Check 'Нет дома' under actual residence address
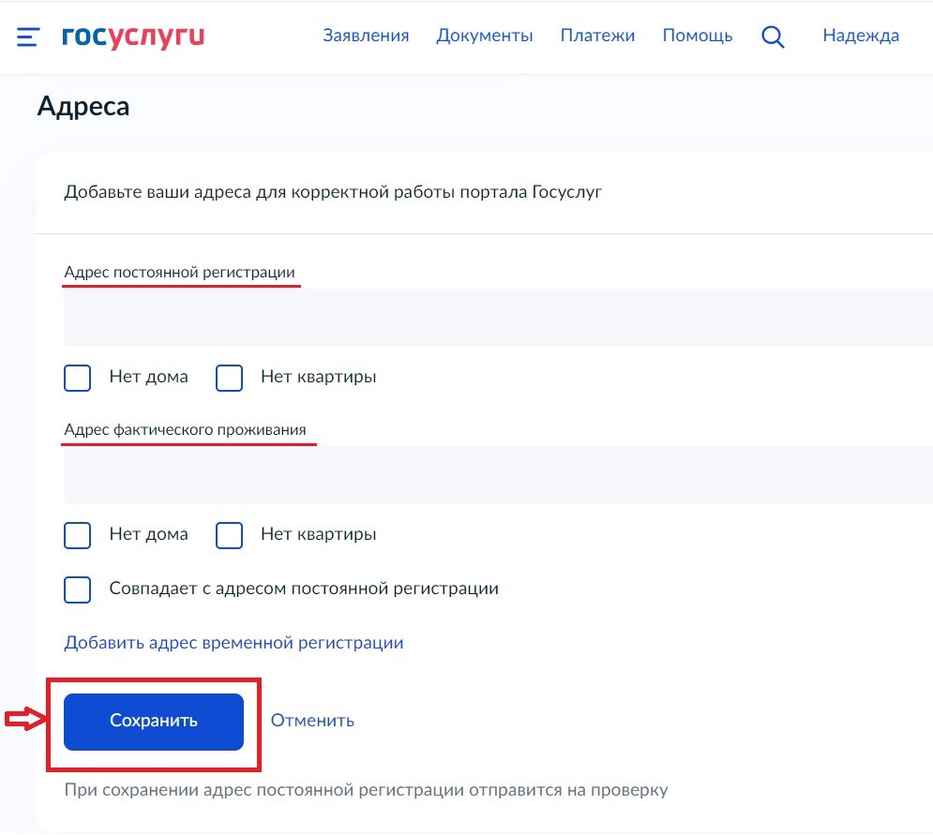 pyautogui.click(x=77, y=535)
